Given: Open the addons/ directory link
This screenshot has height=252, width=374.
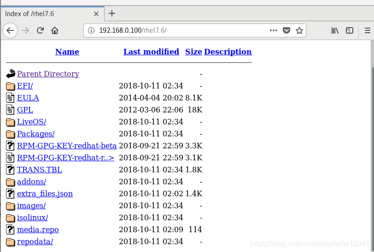Looking at the screenshot, I should 31,182.
